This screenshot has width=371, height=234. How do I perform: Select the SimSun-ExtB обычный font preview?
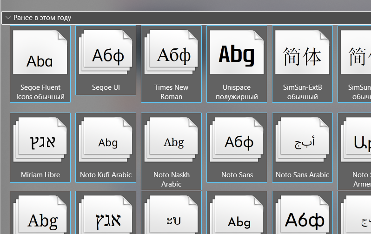(x=302, y=53)
